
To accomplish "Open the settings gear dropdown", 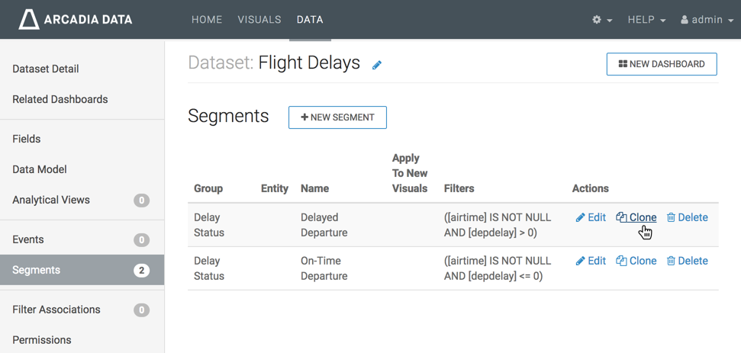I will click(x=602, y=20).
